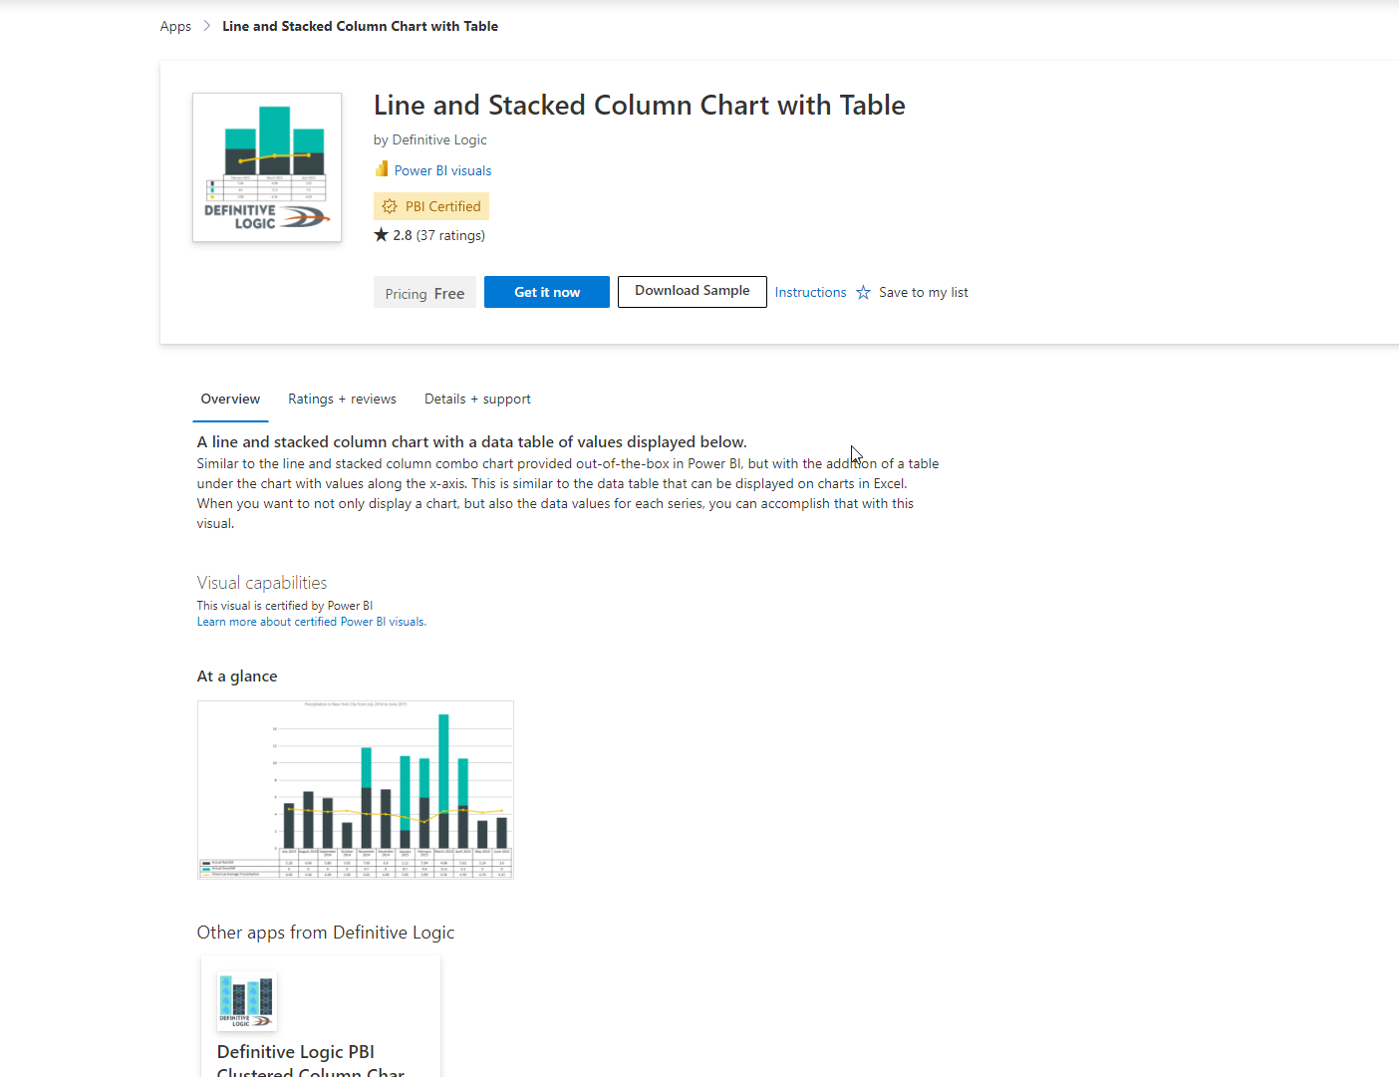Click the by Definitive Logic publisher text
This screenshot has width=1399, height=1077.
(x=430, y=139)
